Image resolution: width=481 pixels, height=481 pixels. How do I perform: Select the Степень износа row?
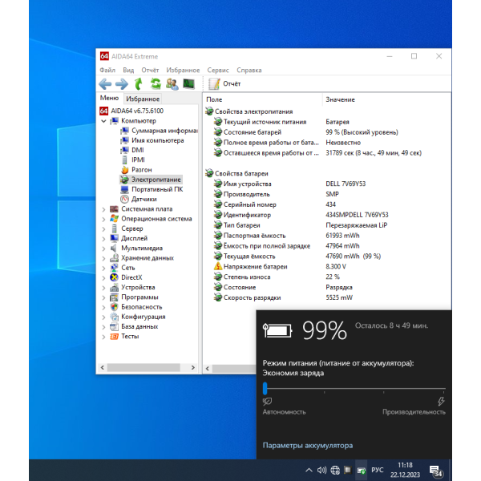coord(327,277)
